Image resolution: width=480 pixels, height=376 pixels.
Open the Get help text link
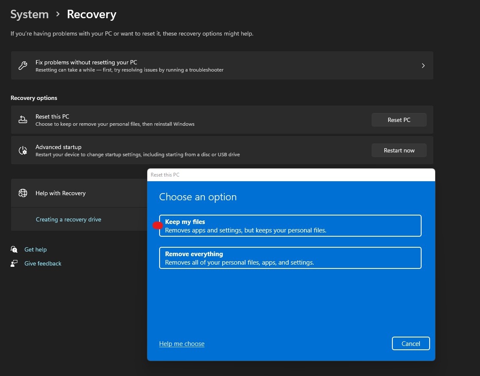point(36,249)
